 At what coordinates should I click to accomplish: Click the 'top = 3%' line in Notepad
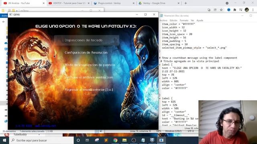[x=168, y=75]
